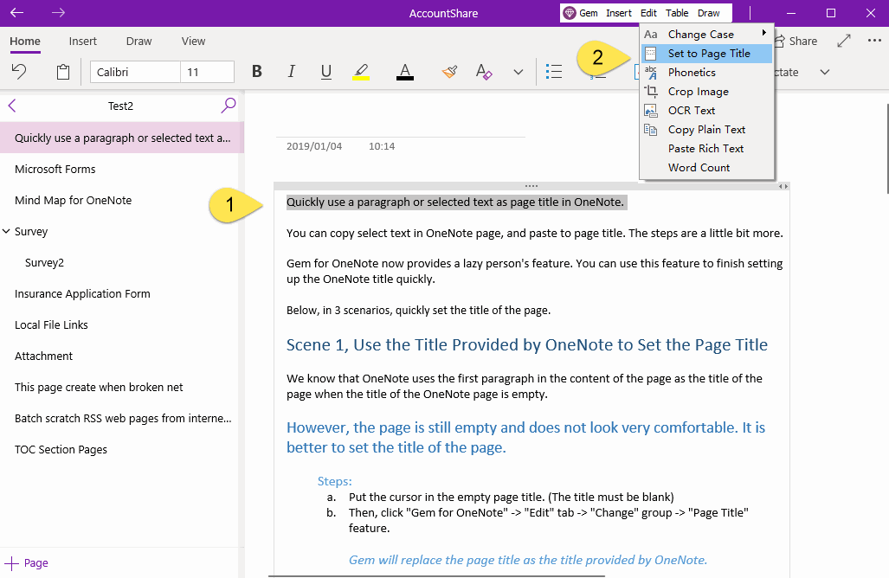Select the Format Painter brush icon
Viewport: 889px width, 578px height.
coord(449,72)
